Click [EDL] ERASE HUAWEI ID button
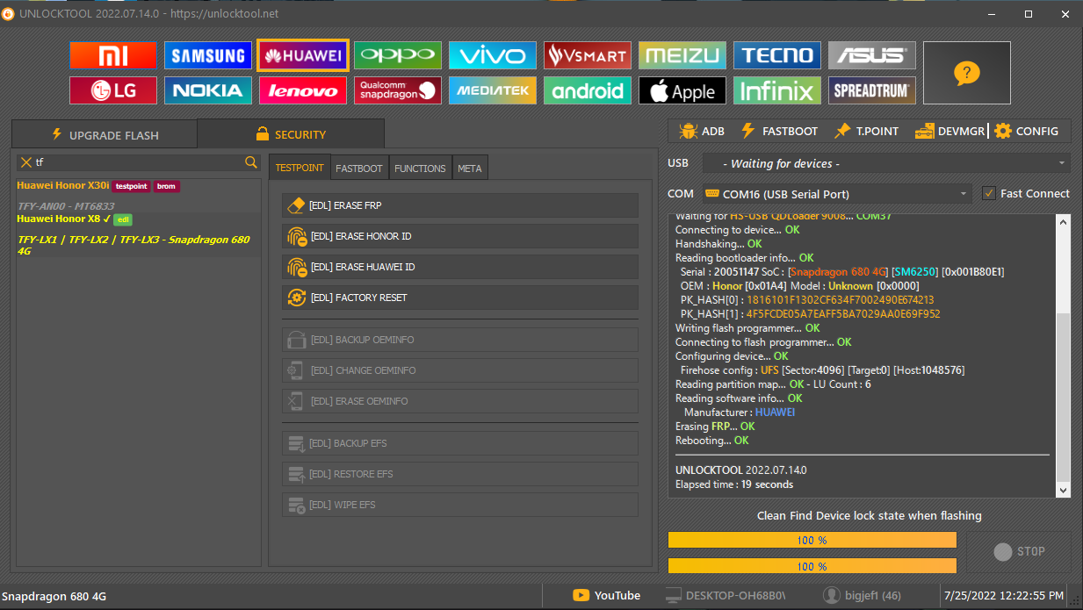 (x=460, y=267)
